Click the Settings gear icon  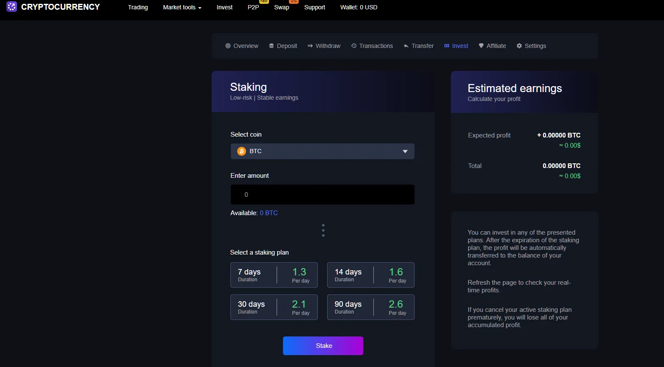click(519, 46)
